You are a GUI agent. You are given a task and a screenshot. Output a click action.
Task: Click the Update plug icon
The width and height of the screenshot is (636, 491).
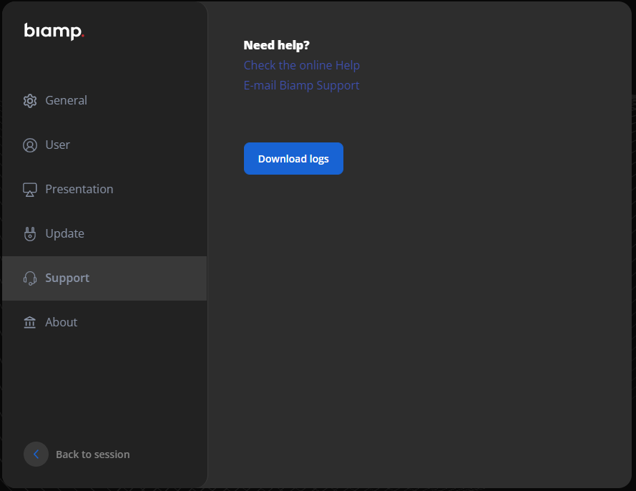click(29, 233)
